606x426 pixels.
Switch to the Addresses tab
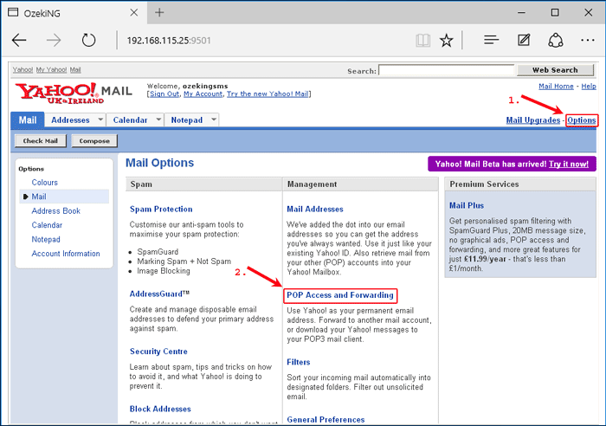(x=70, y=120)
